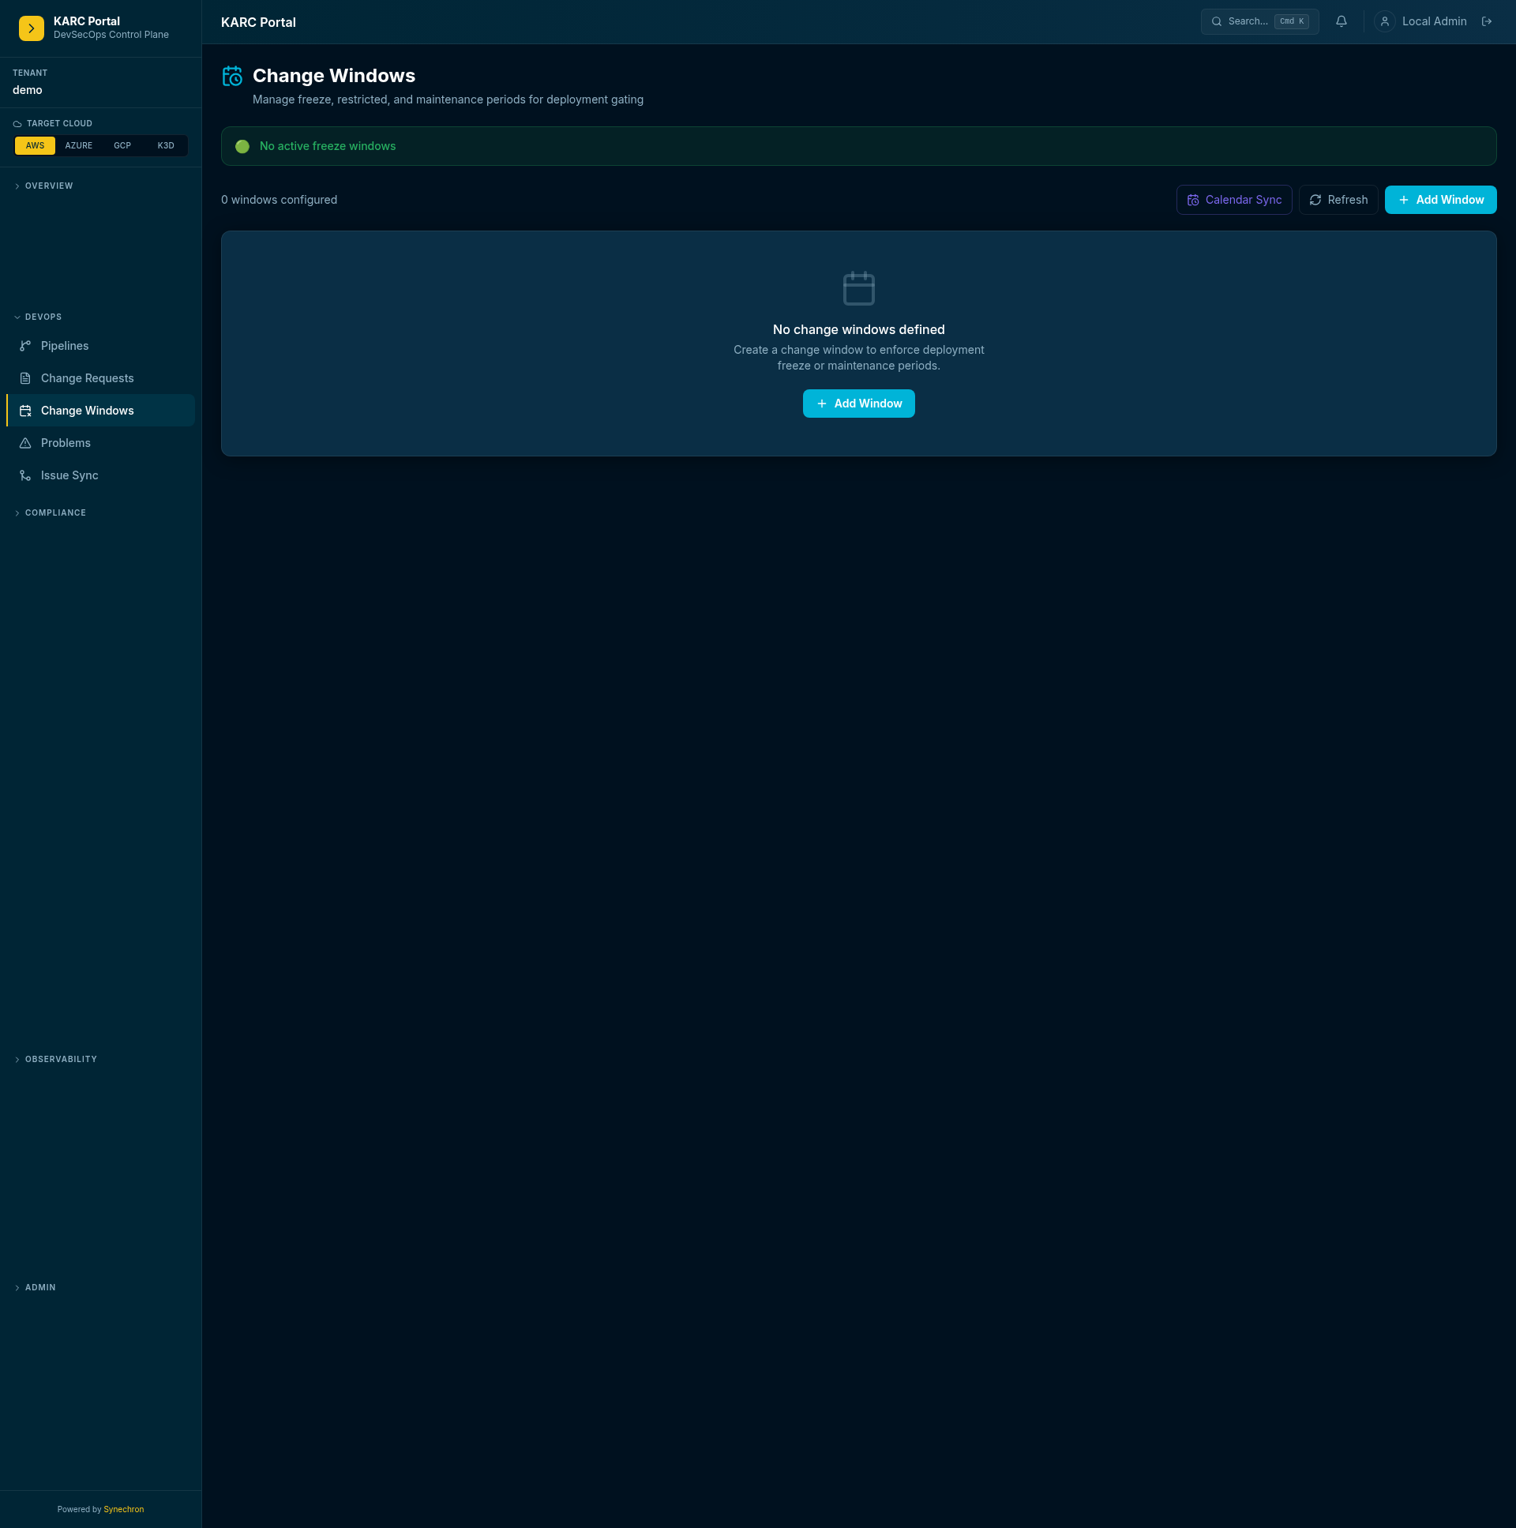Open Pipelines from the sidebar

[100, 346]
